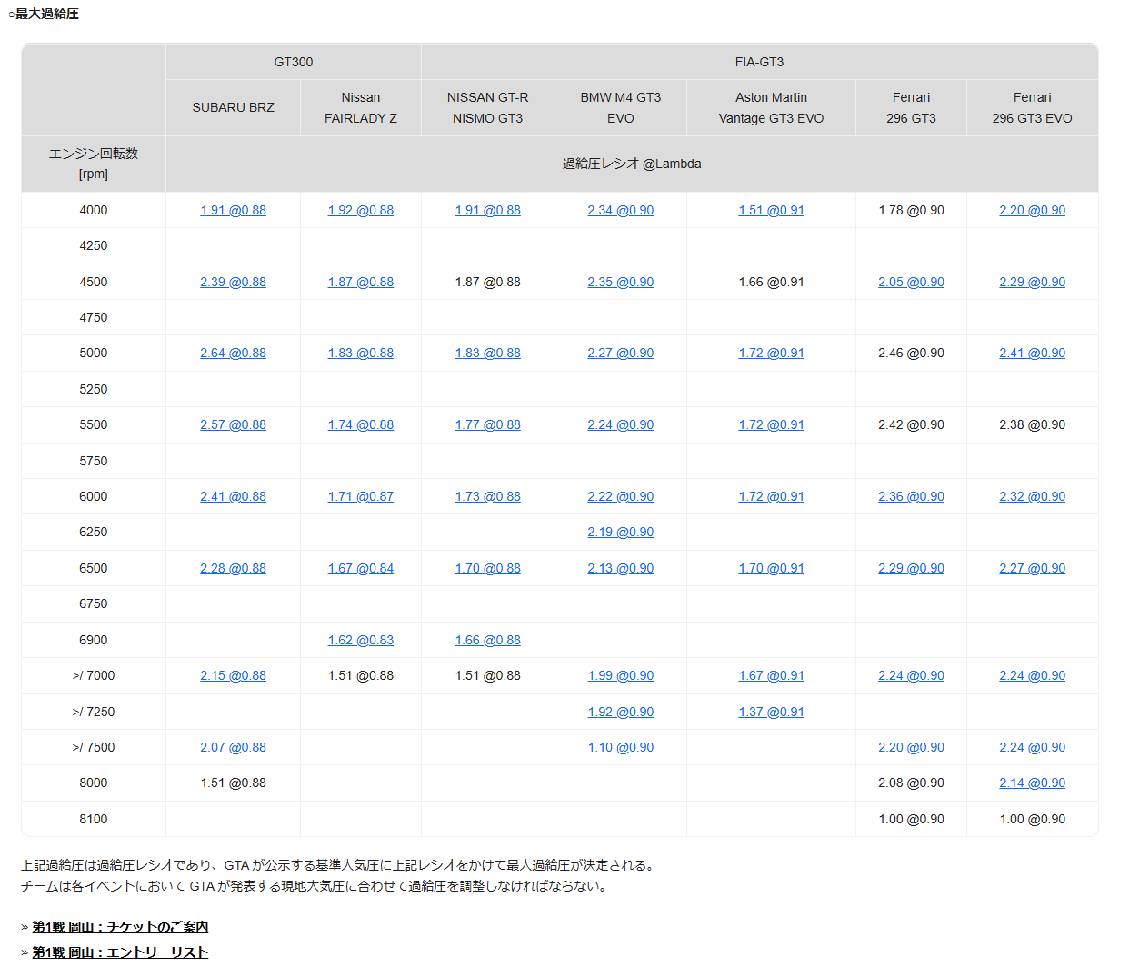1129x977 pixels.
Task: Open the 第1戦 岡山：エントリーリスト link
Action: 120,952
